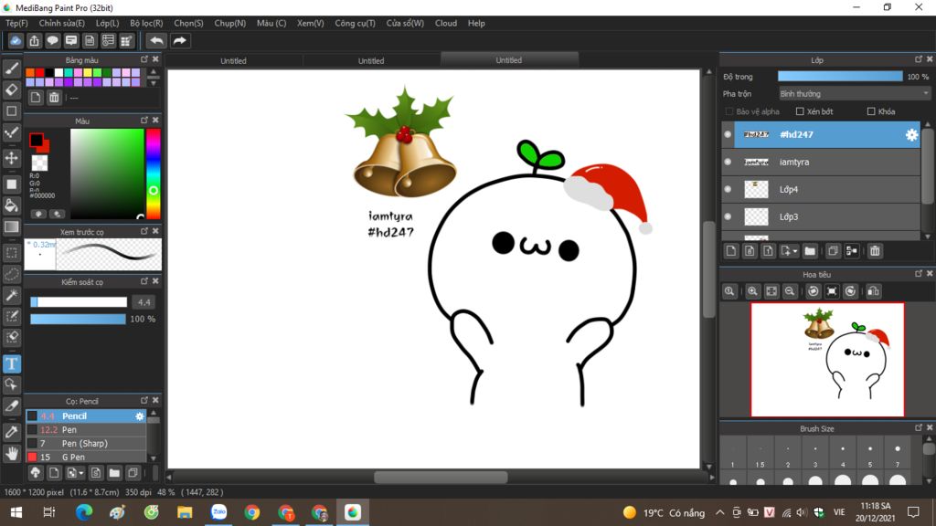
Task: Activate the rectangular Select tool
Action: coord(11,253)
